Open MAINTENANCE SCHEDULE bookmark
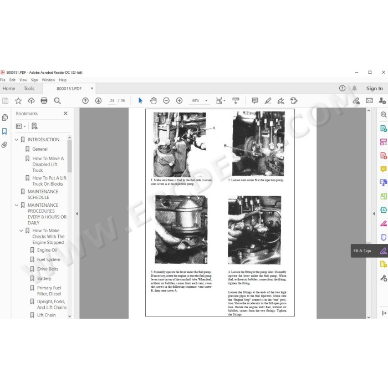 (x=43, y=195)
